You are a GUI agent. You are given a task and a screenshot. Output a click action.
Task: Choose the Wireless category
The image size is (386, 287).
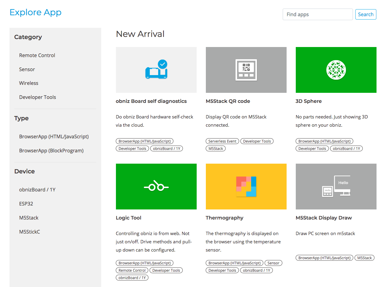click(x=29, y=83)
